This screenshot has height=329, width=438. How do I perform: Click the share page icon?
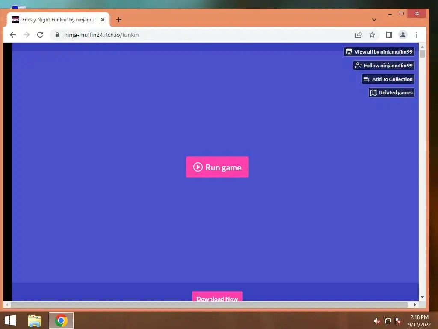358,35
